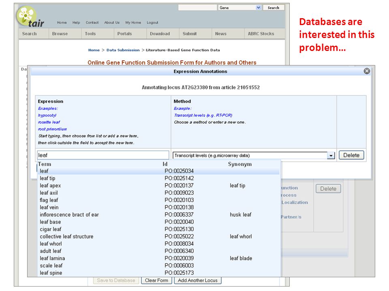Select 'leaf whorl' term PO:0008034

158,244
